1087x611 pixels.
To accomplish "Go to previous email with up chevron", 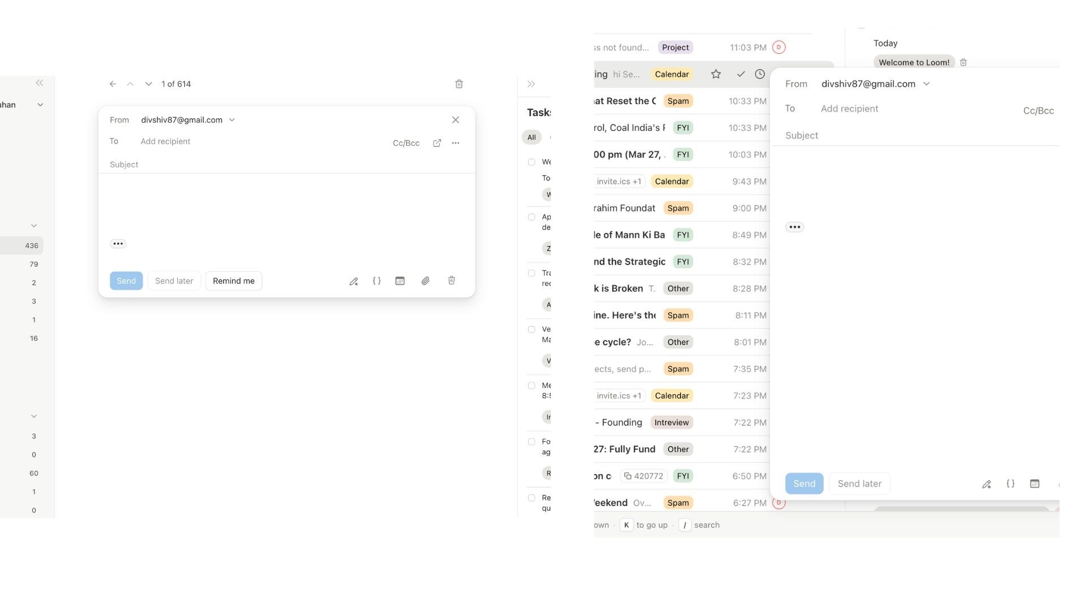I will tap(130, 84).
